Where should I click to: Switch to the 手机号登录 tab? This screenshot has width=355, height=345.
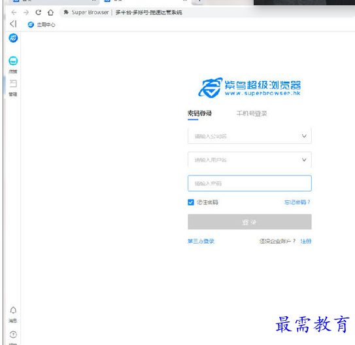point(252,113)
